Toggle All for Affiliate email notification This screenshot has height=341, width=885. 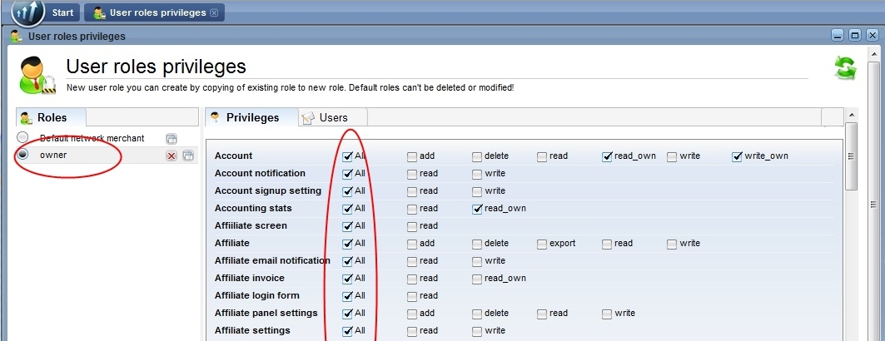[x=348, y=261]
